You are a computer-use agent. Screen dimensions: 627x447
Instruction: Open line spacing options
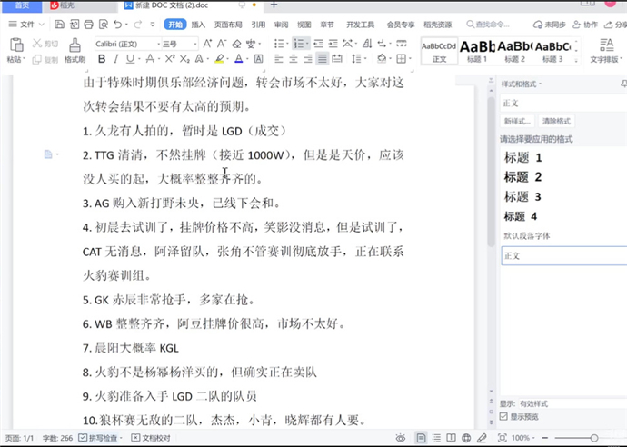pyautogui.click(x=357, y=59)
